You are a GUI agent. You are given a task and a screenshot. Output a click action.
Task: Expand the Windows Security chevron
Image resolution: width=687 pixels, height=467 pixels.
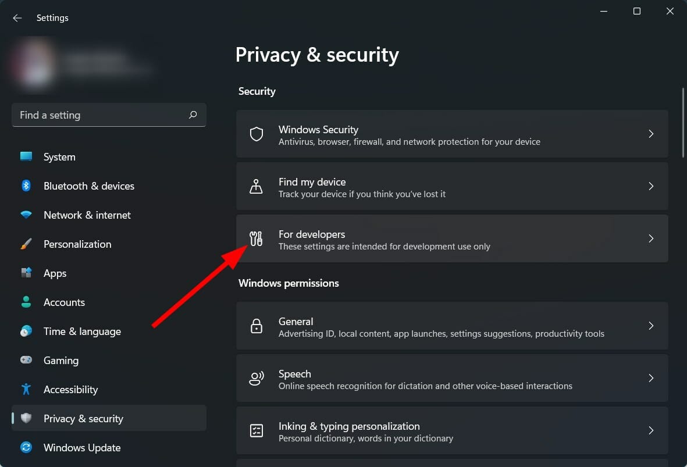coord(651,134)
